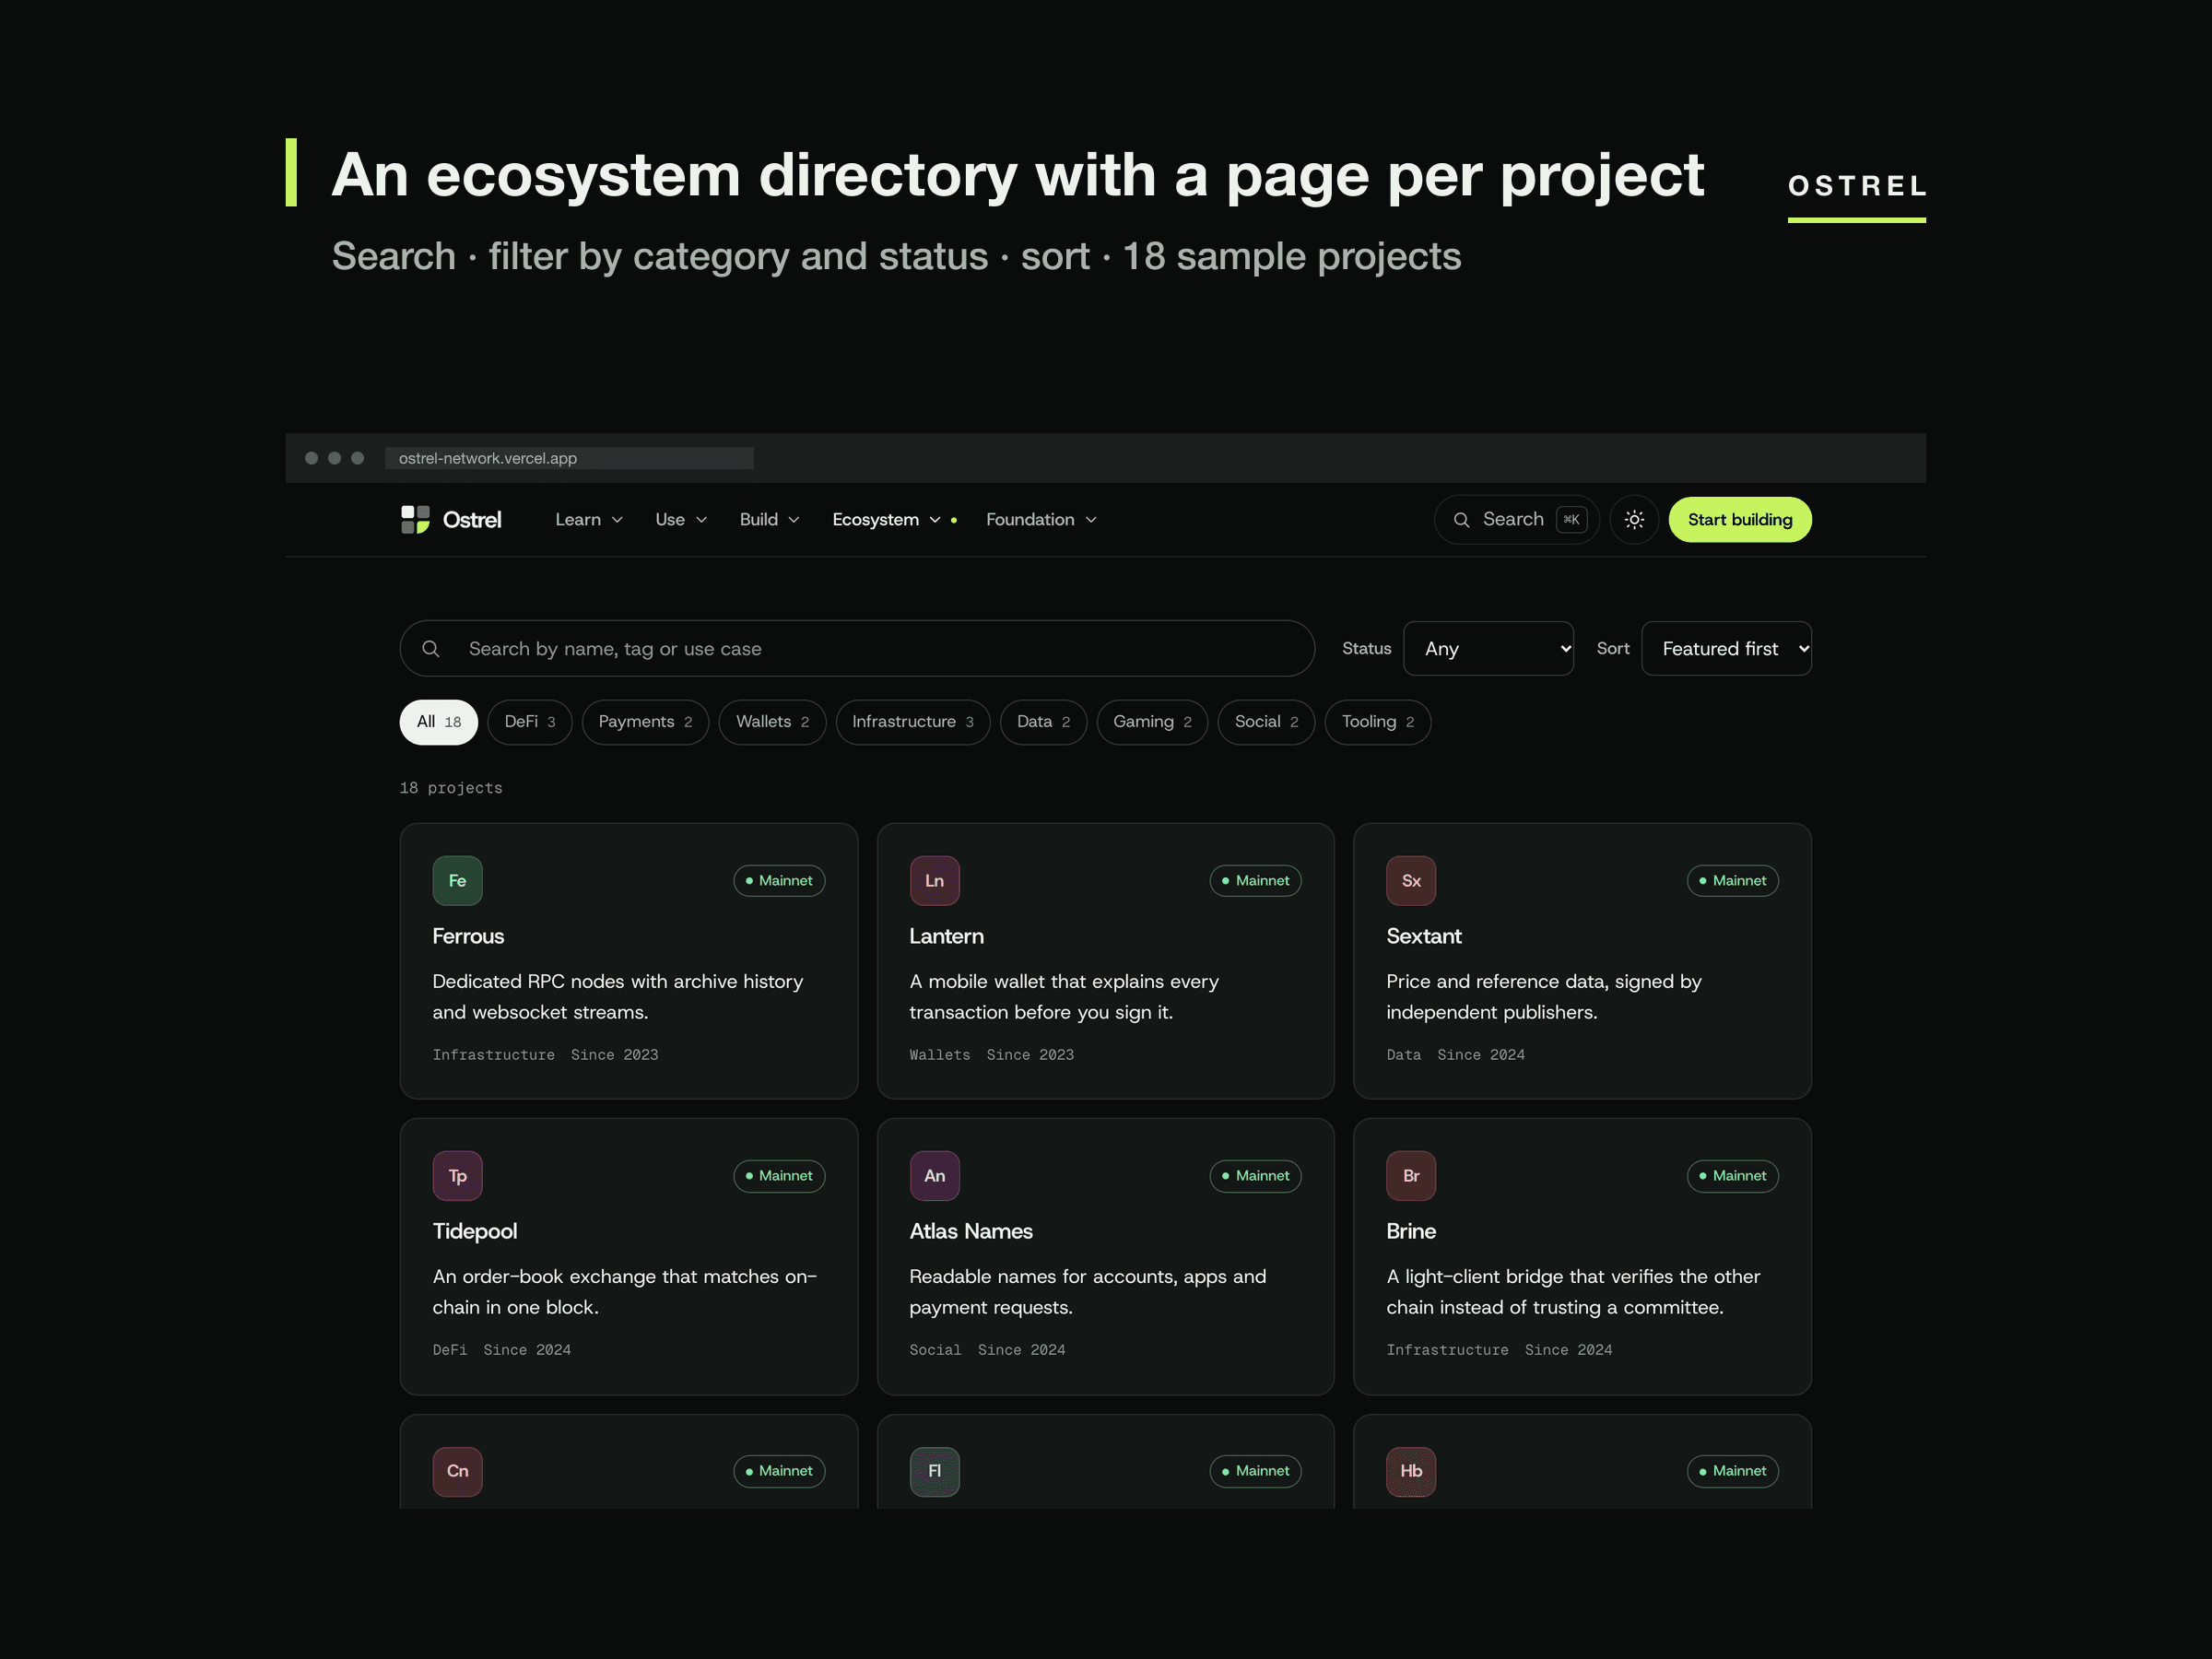The width and height of the screenshot is (2212, 1659).
Task: Expand the Learn menu
Action: pyautogui.click(x=589, y=519)
